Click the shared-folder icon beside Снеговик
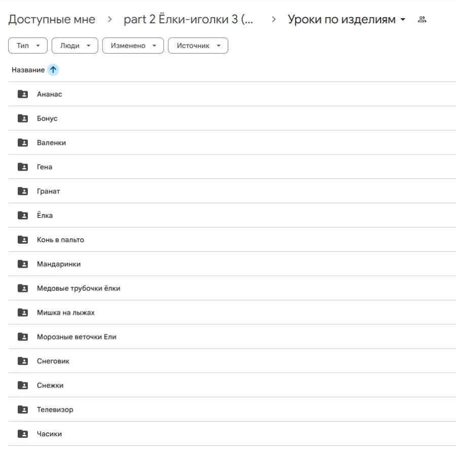 pyautogui.click(x=22, y=361)
